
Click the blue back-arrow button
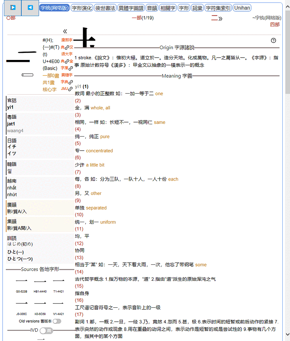30,8
